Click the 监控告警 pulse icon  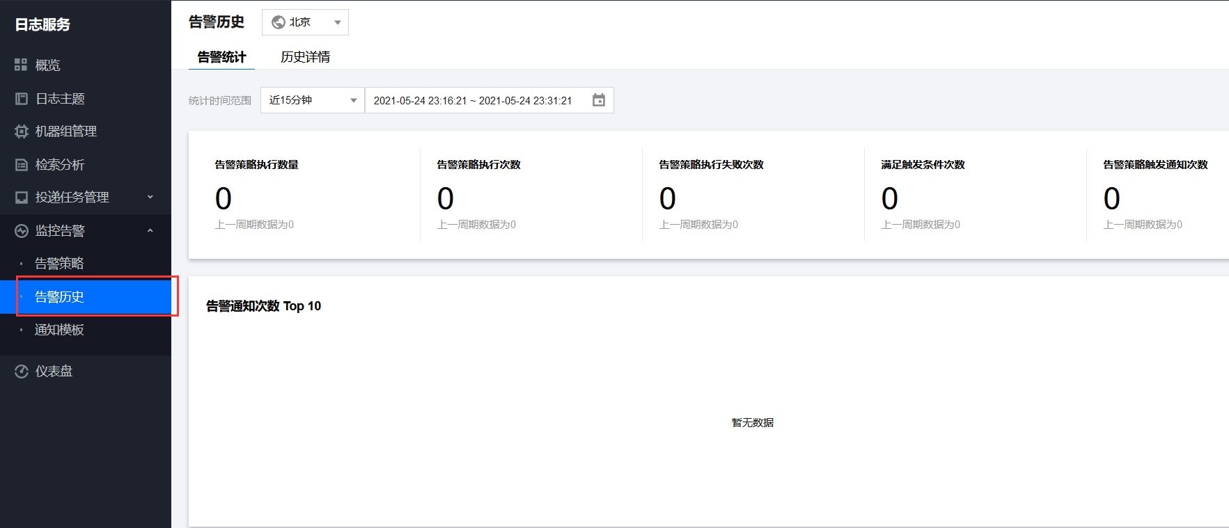click(21, 231)
